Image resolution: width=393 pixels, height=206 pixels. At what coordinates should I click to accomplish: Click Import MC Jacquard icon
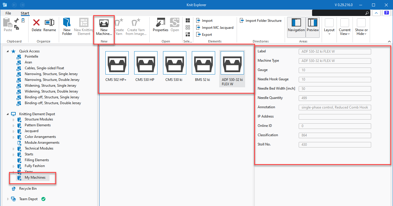[199, 28]
